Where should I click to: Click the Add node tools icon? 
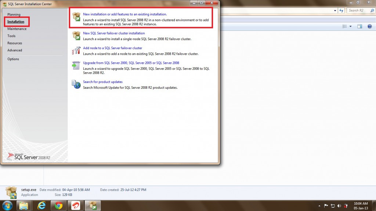[76, 50]
